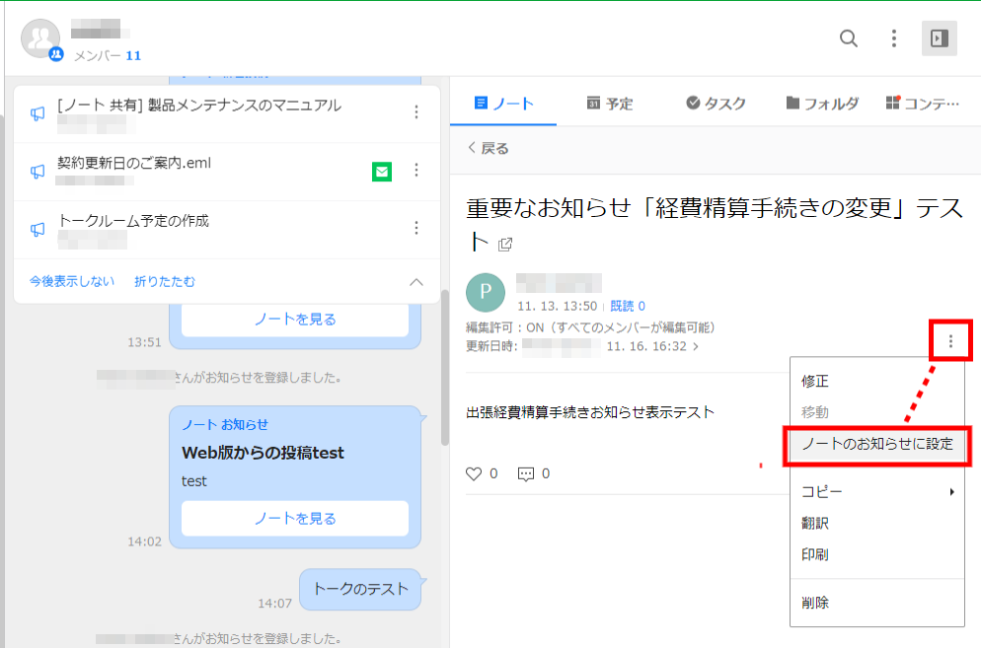Open options for 製品メンテナンスのマニュアル notice
The height and width of the screenshot is (648, 981).
point(415,113)
